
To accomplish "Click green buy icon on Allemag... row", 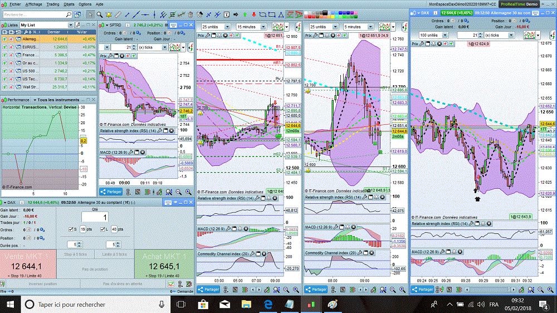I will pyautogui.click(x=4, y=39).
